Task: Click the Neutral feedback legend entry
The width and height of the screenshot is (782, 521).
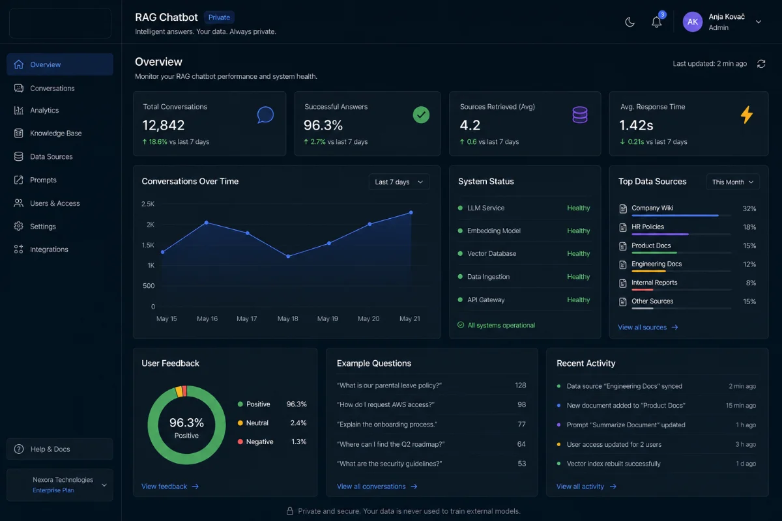Action: coord(272,423)
